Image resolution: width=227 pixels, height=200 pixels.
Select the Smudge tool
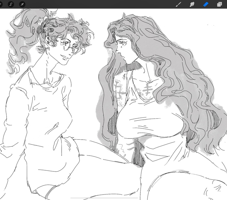pos(192,4)
